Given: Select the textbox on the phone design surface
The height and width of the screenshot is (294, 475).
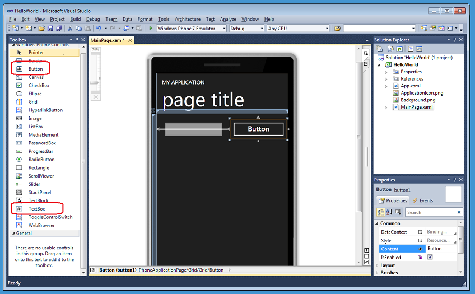Looking at the screenshot, I should pyautogui.click(x=194, y=129).
